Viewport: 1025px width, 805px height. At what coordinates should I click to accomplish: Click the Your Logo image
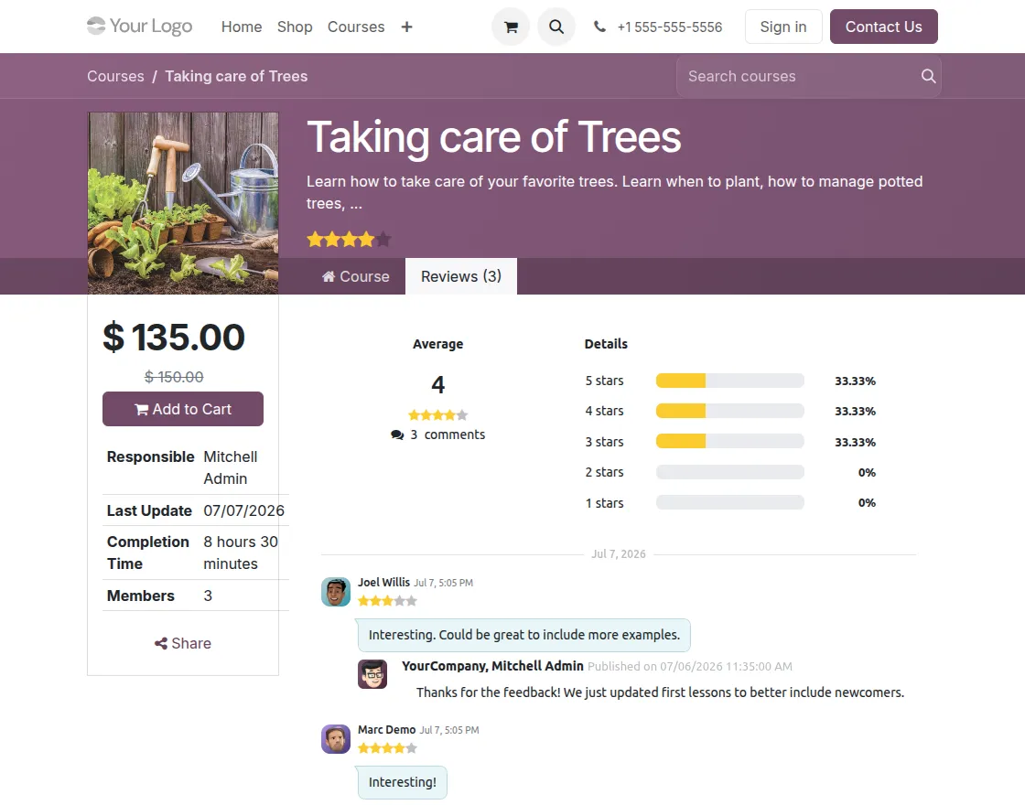pos(140,27)
